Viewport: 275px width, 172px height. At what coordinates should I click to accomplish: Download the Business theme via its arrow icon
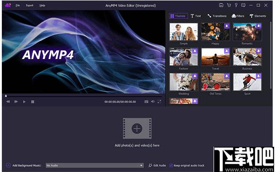pos(258,51)
